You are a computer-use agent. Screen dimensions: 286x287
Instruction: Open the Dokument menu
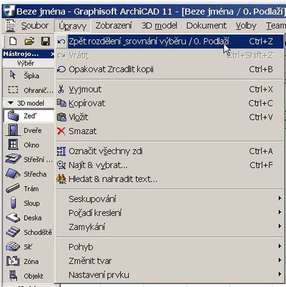click(207, 26)
